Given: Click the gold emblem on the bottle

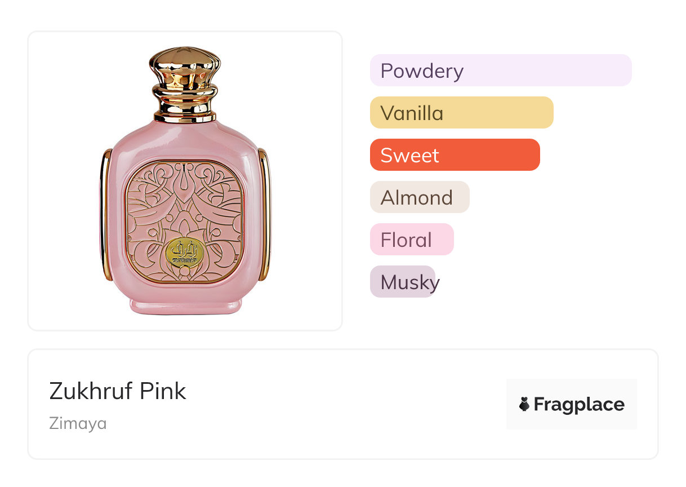Looking at the screenshot, I should [185, 253].
